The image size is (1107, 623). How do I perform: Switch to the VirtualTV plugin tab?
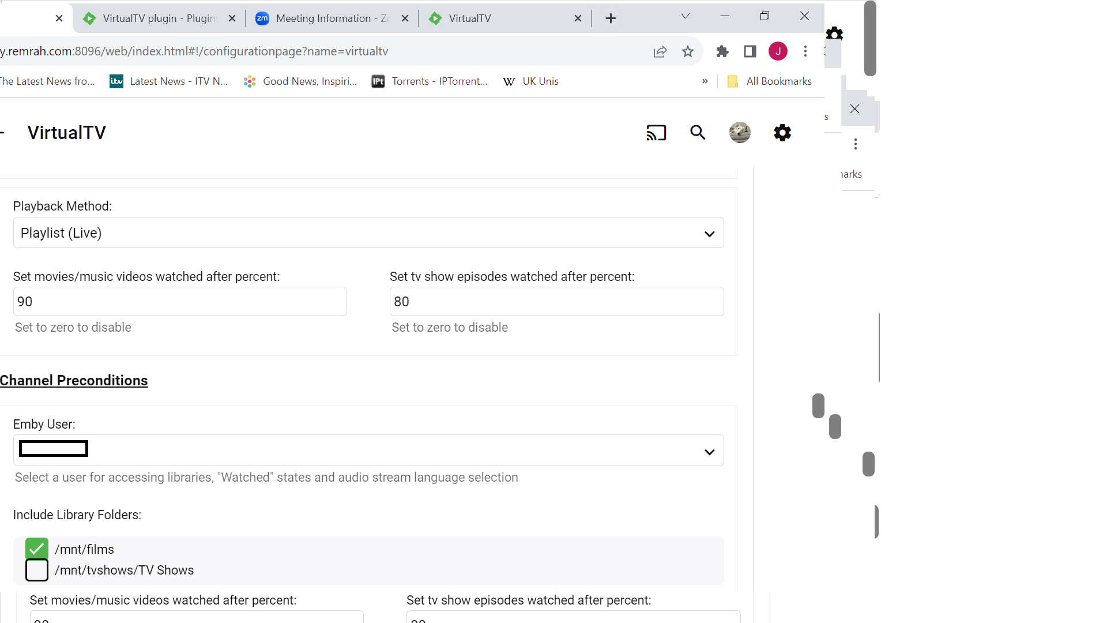pos(159,18)
